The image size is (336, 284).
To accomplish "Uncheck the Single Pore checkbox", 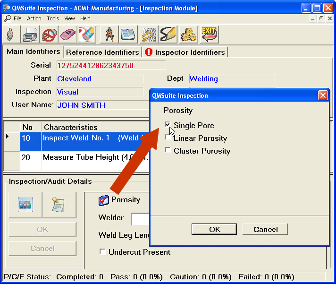I will pyautogui.click(x=168, y=125).
